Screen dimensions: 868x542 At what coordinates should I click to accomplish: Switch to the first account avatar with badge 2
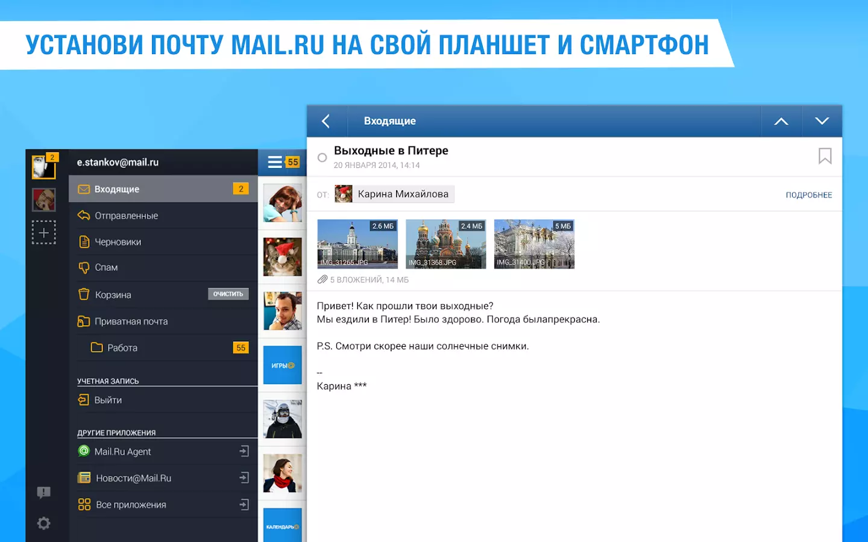click(x=44, y=166)
